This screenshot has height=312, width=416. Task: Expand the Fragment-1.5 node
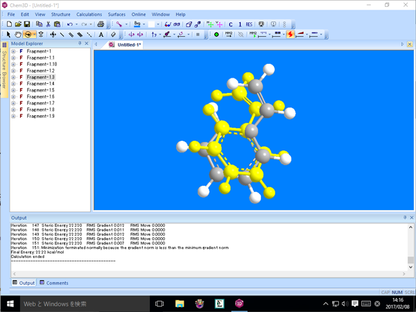pyautogui.click(x=13, y=90)
